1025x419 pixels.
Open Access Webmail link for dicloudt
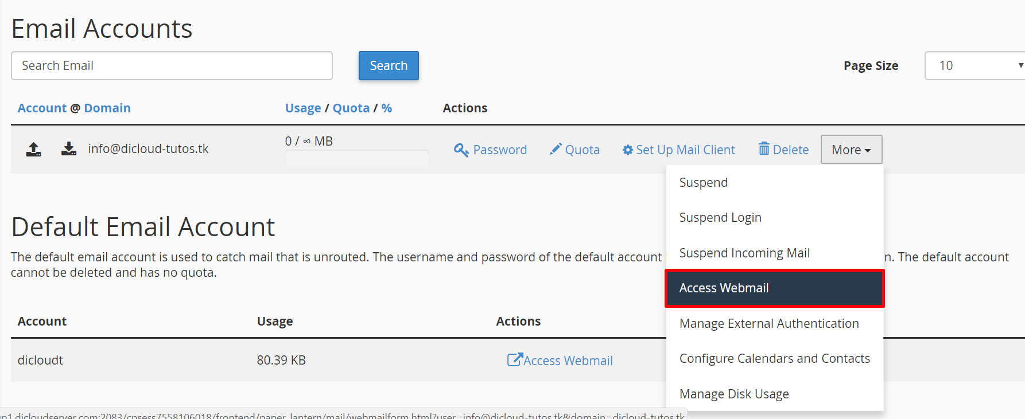coord(568,361)
